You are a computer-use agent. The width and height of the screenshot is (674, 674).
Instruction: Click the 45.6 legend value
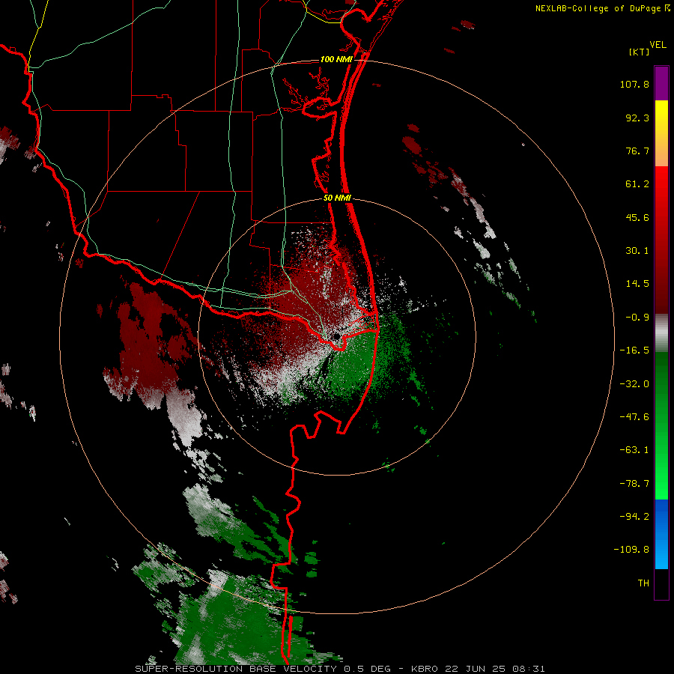coord(637,217)
